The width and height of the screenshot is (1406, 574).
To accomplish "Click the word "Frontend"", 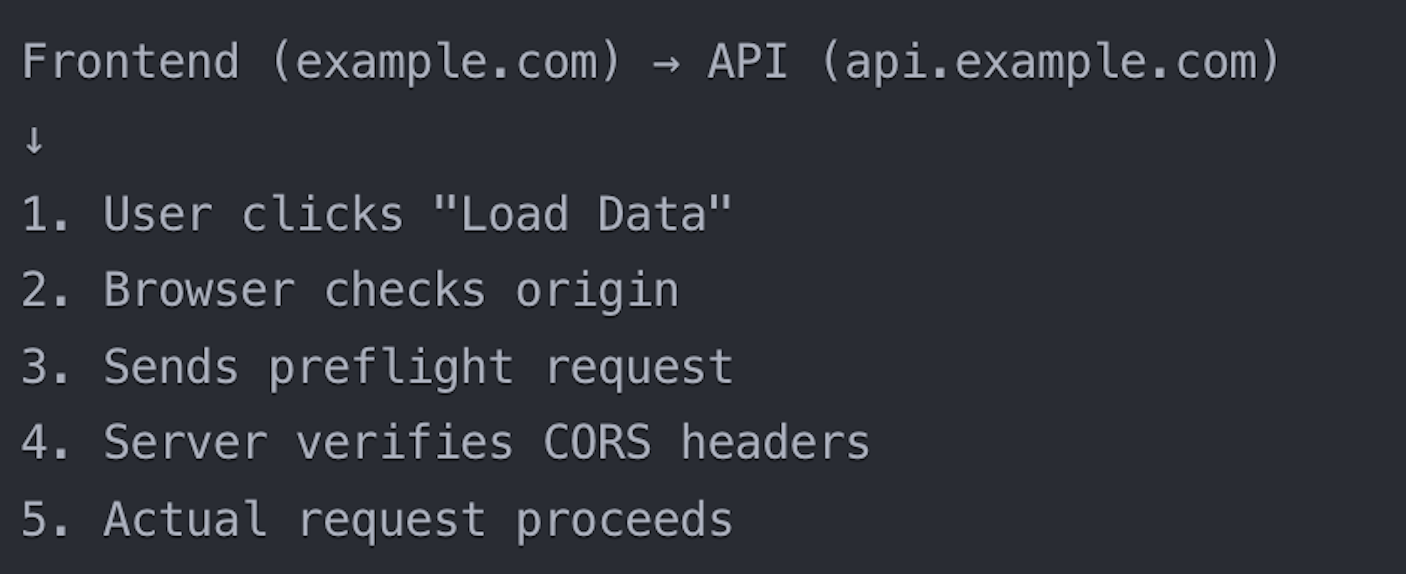I will (131, 62).
